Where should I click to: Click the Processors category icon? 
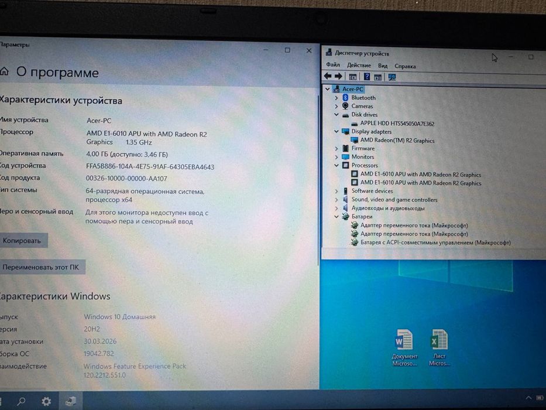point(345,165)
